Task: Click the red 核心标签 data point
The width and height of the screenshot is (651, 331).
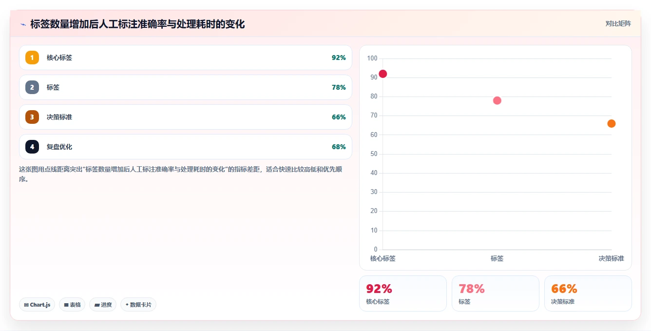Action: click(x=383, y=74)
